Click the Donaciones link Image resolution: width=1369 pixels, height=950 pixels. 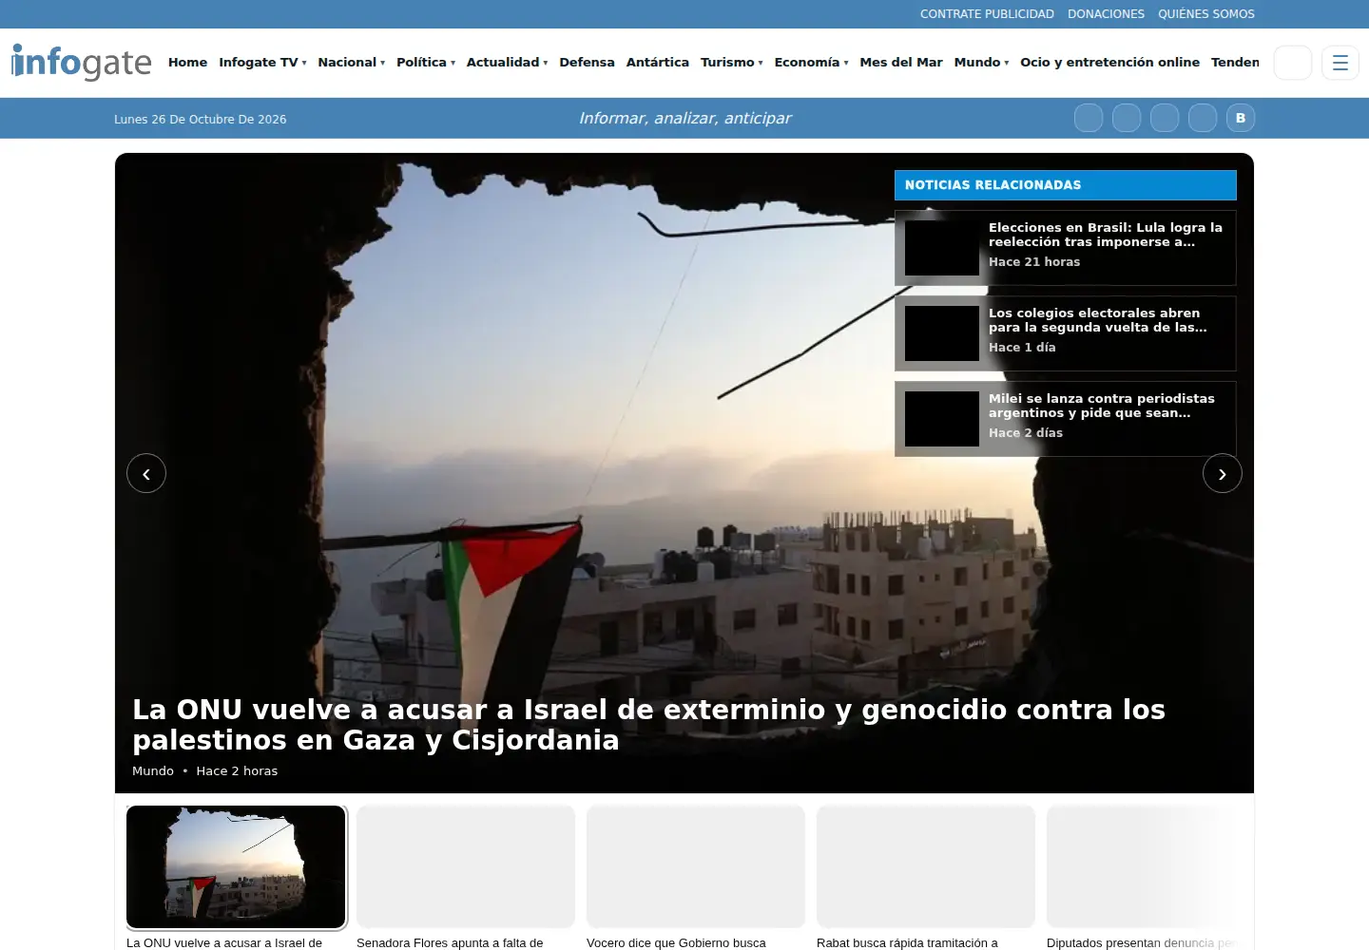tap(1106, 14)
